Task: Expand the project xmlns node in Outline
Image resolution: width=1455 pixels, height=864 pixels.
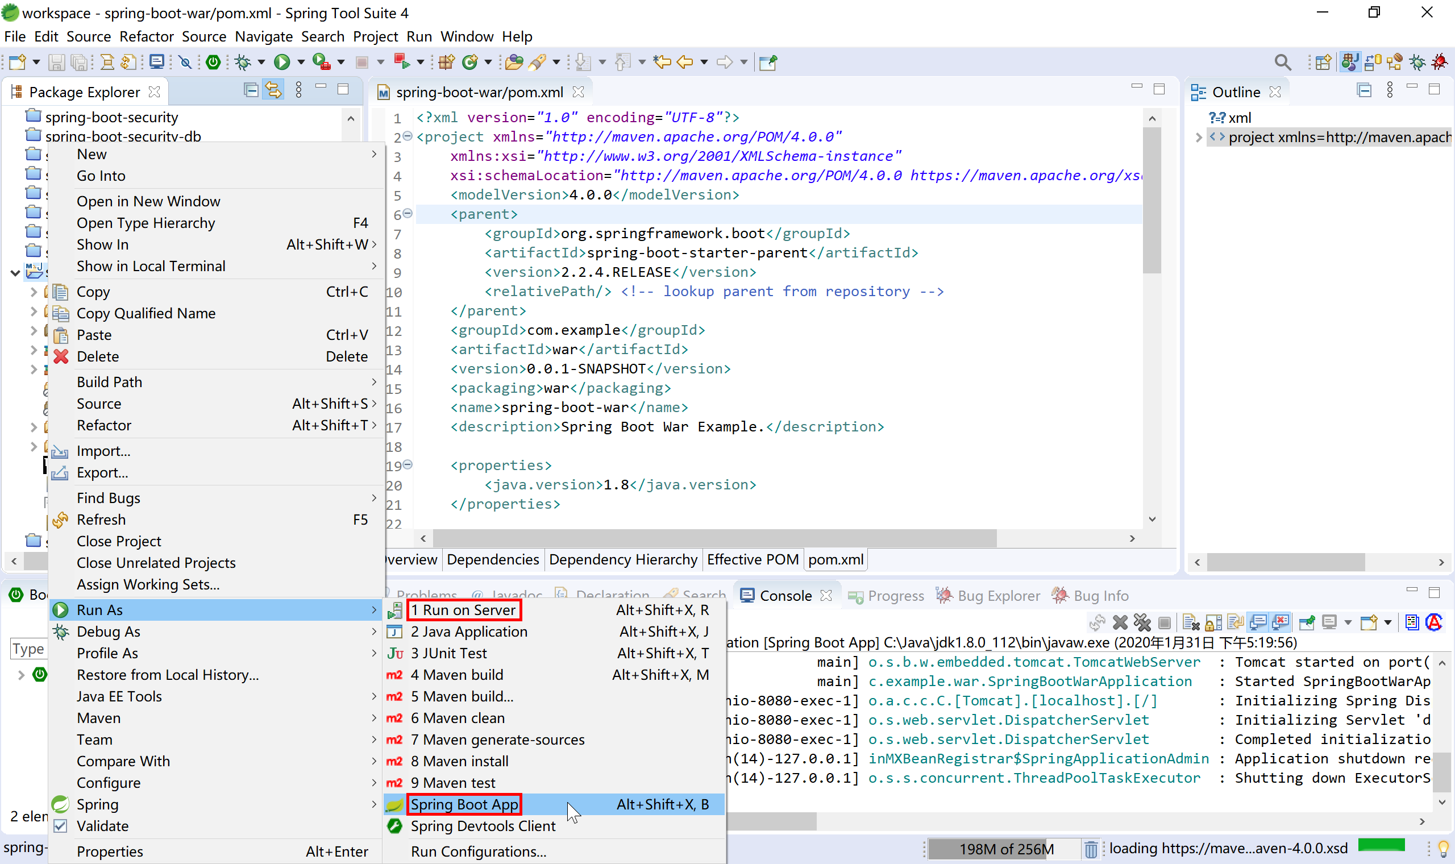Action: click(1198, 138)
